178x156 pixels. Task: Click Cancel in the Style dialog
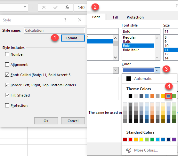tap(73, 121)
